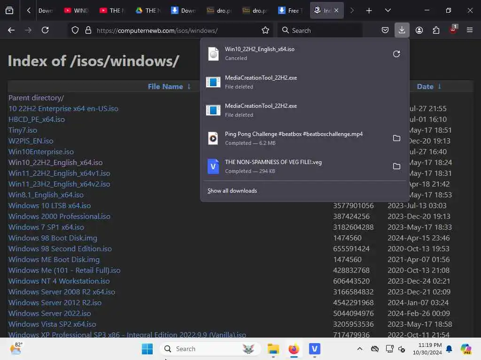Click Windows Vista SP2 x64.iso link

pos(52,324)
